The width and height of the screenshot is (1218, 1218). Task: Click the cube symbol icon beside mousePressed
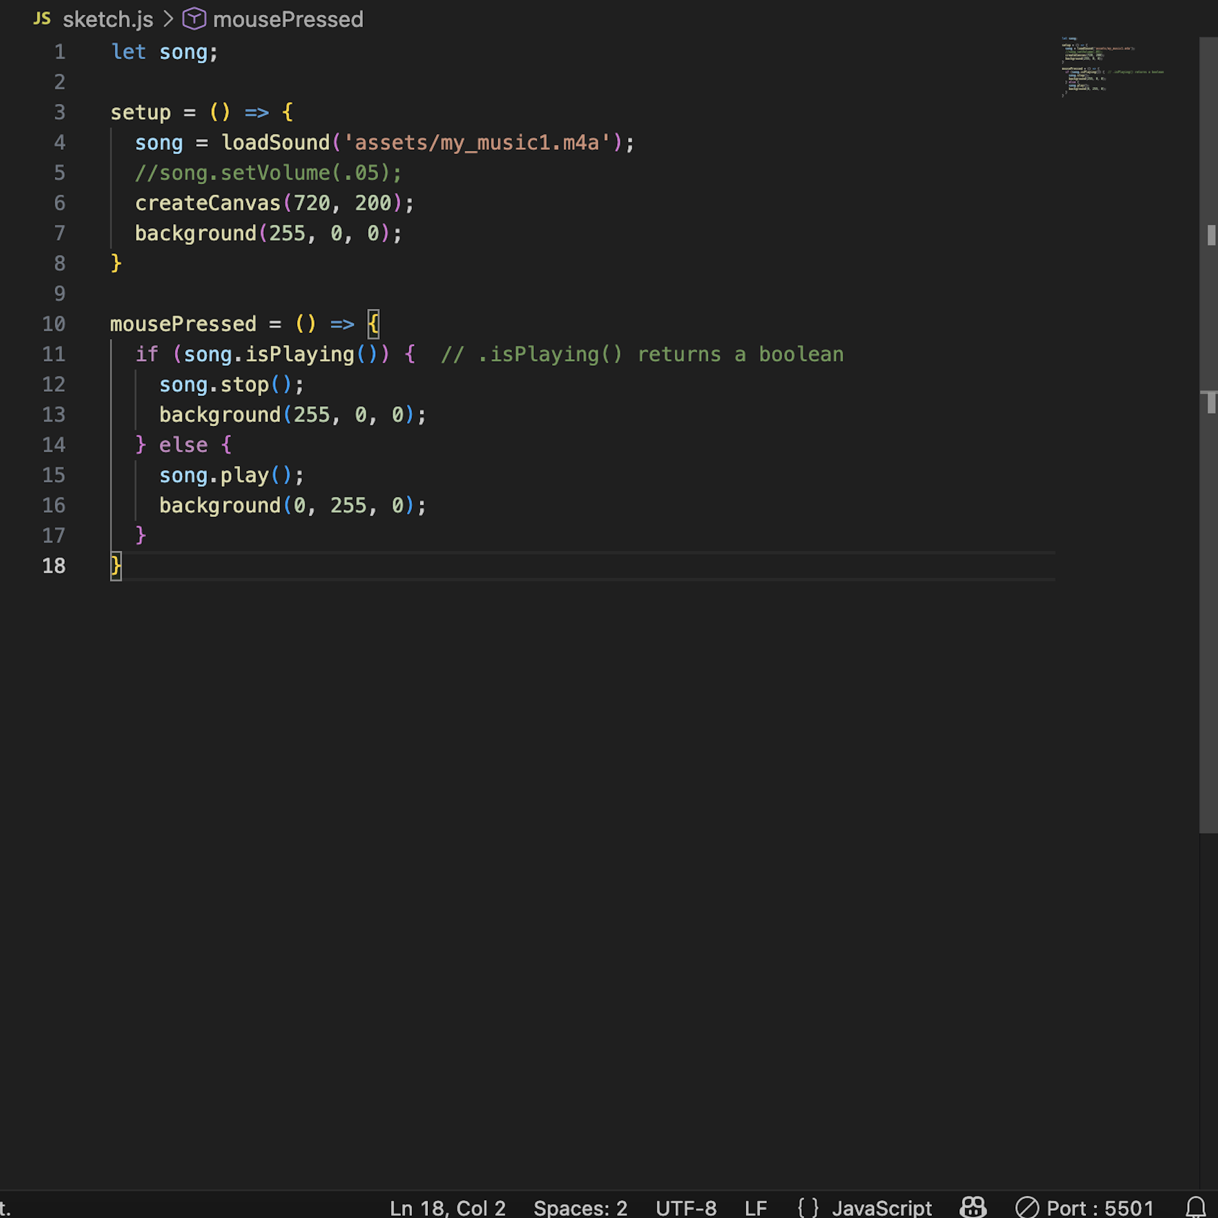coord(194,19)
